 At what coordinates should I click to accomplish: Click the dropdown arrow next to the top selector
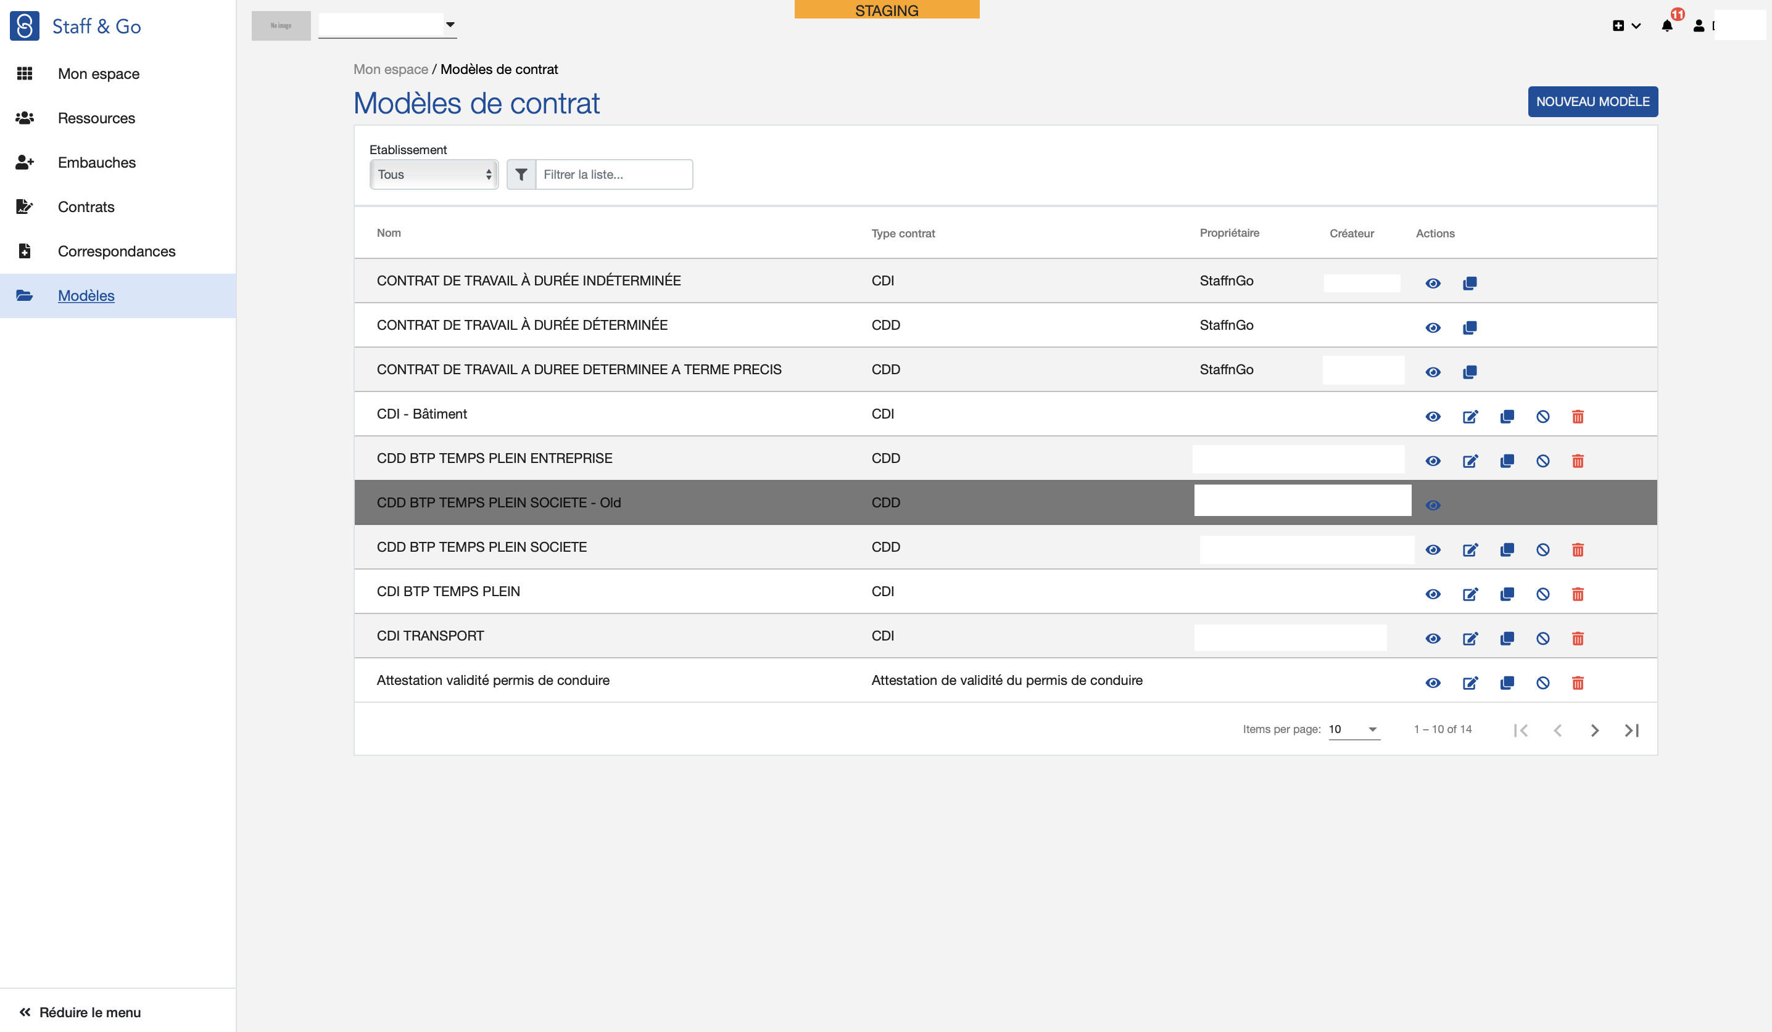point(450,25)
